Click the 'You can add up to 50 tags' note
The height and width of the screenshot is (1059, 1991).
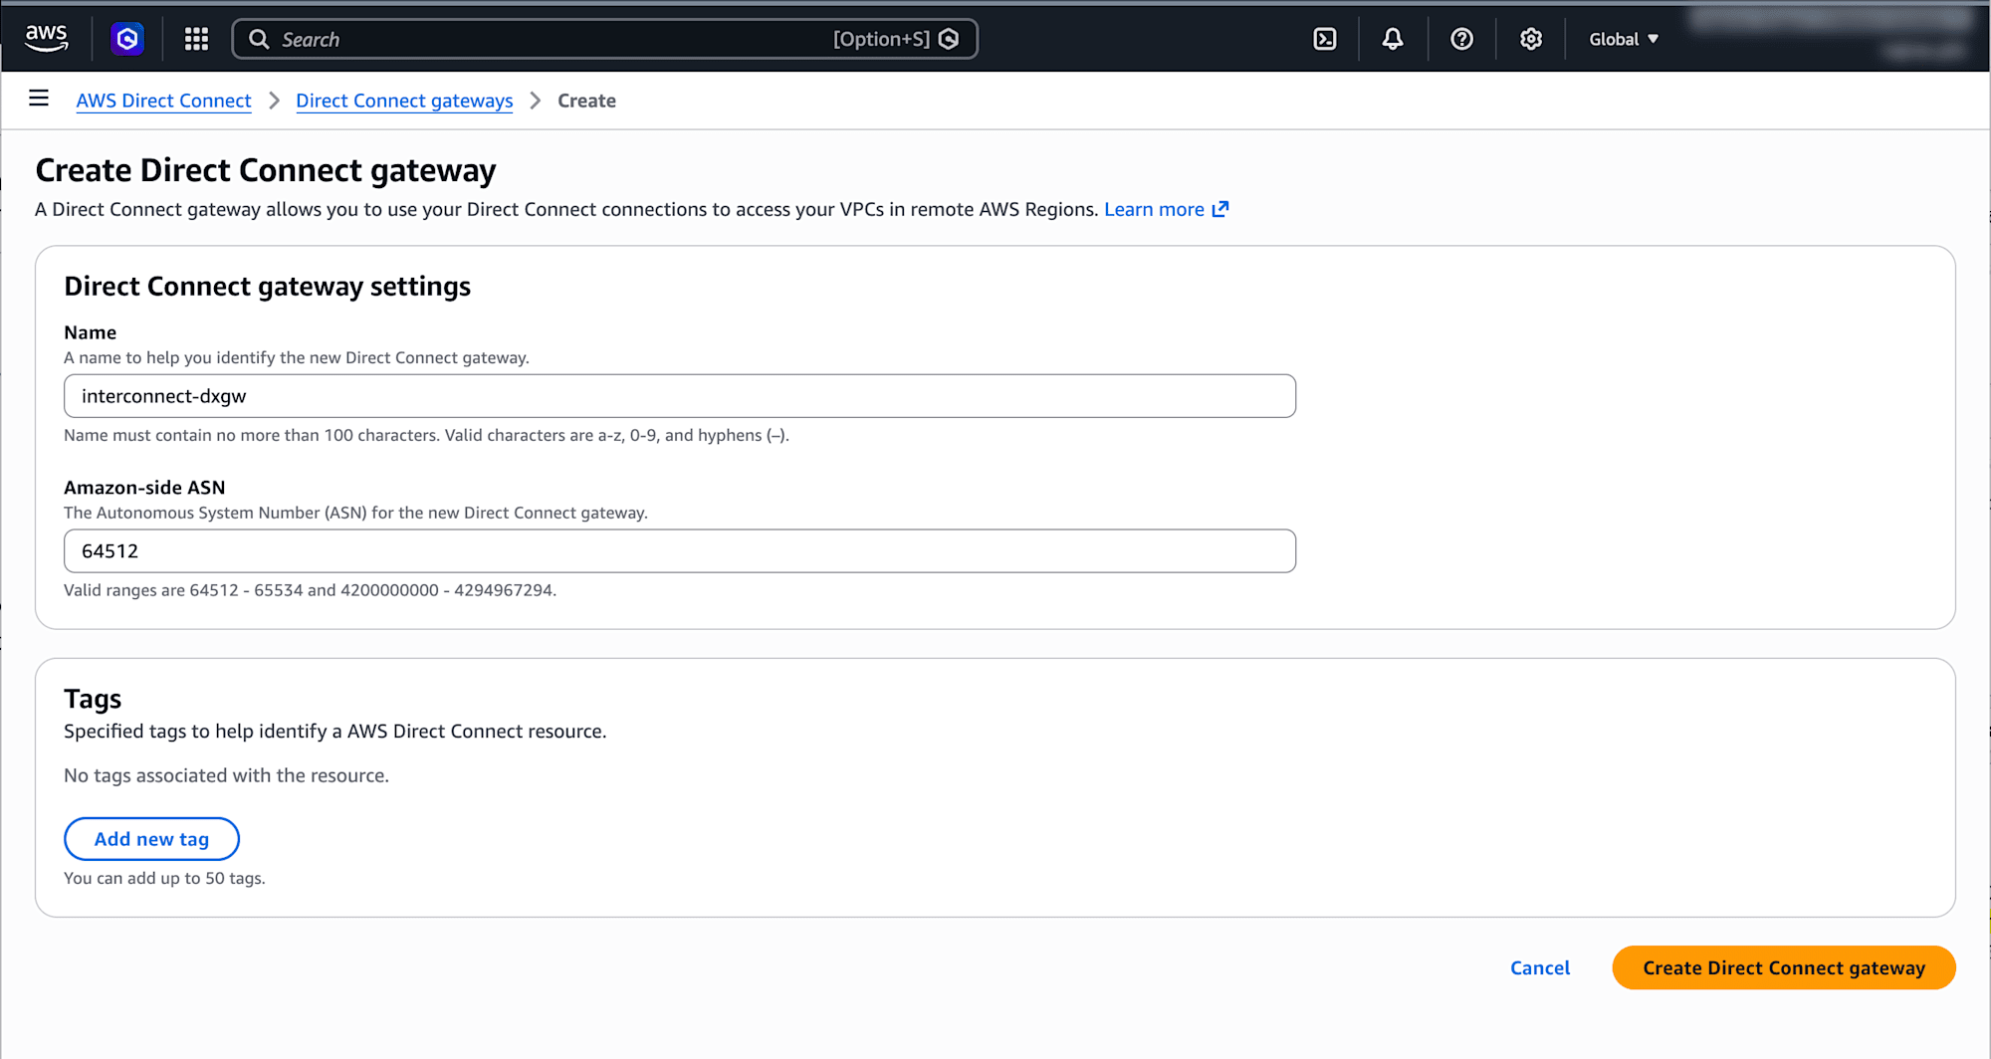(x=164, y=878)
